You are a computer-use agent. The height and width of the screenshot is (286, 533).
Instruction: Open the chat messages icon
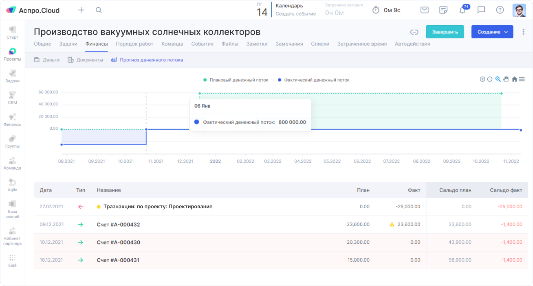coord(481,10)
